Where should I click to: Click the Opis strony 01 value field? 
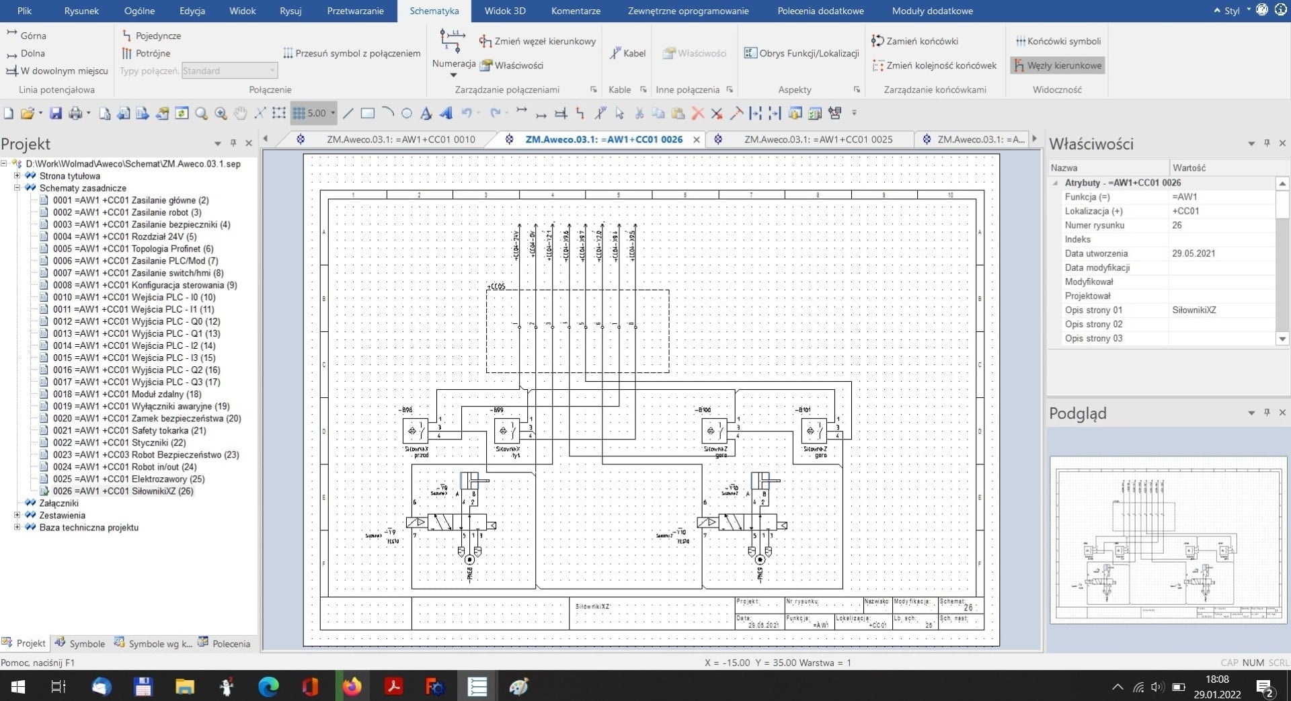1222,311
